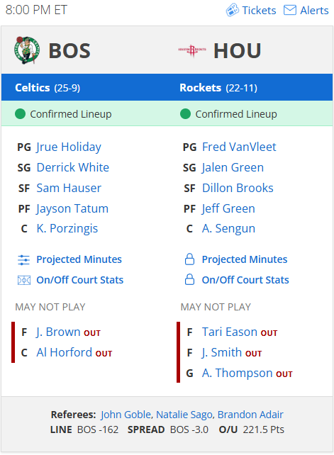Click the Alerts envelope icon
Image resolution: width=334 pixels, height=455 pixels.
click(289, 10)
